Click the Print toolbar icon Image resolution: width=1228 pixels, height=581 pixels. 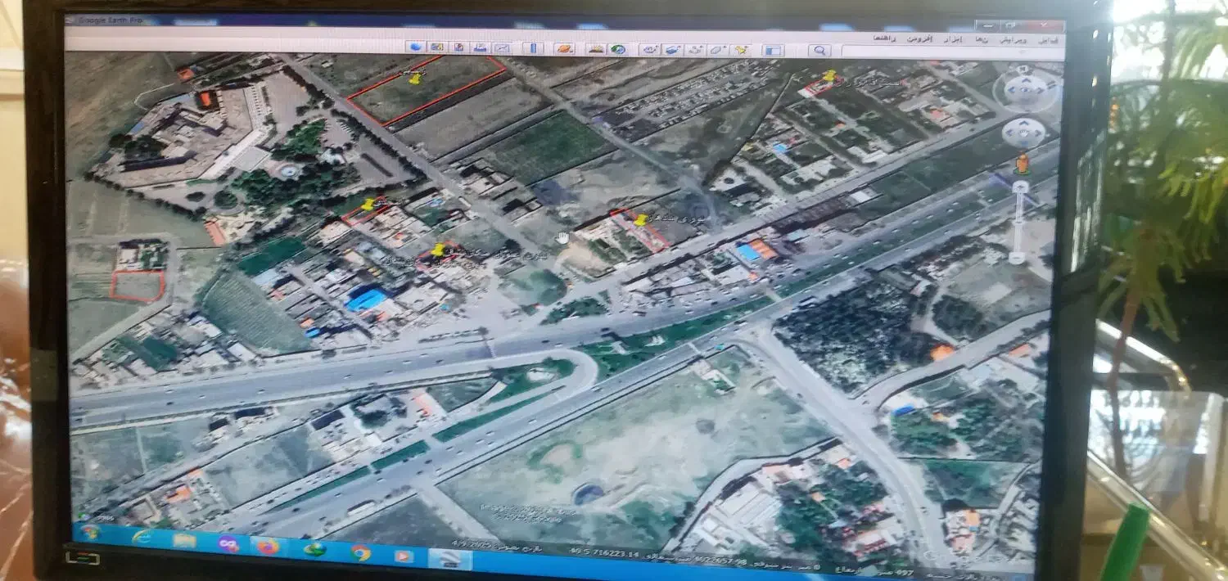[x=482, y=48]
